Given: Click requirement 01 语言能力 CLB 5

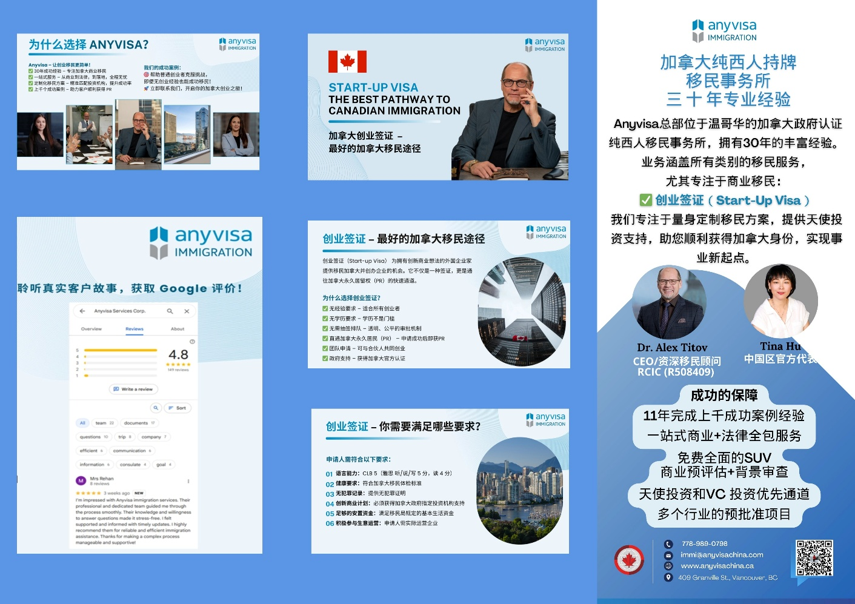Looking at the screenshot, I should [x=389, y=474].
